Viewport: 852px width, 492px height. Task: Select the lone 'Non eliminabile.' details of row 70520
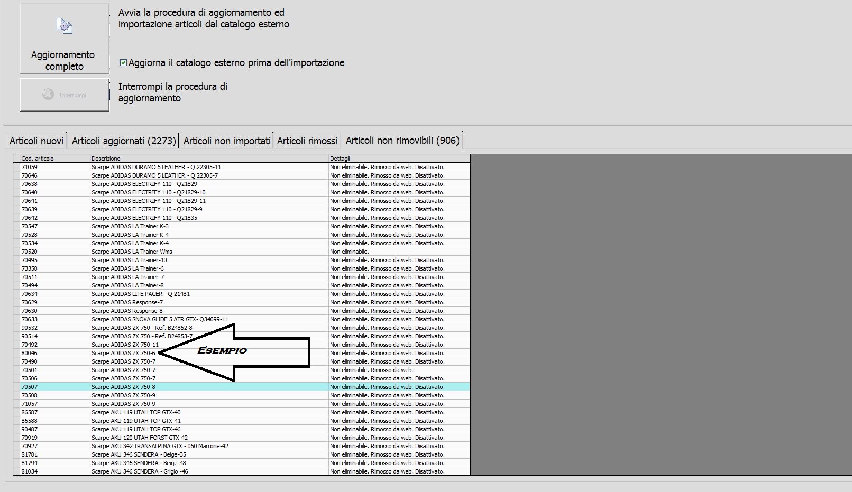point(350,252)
